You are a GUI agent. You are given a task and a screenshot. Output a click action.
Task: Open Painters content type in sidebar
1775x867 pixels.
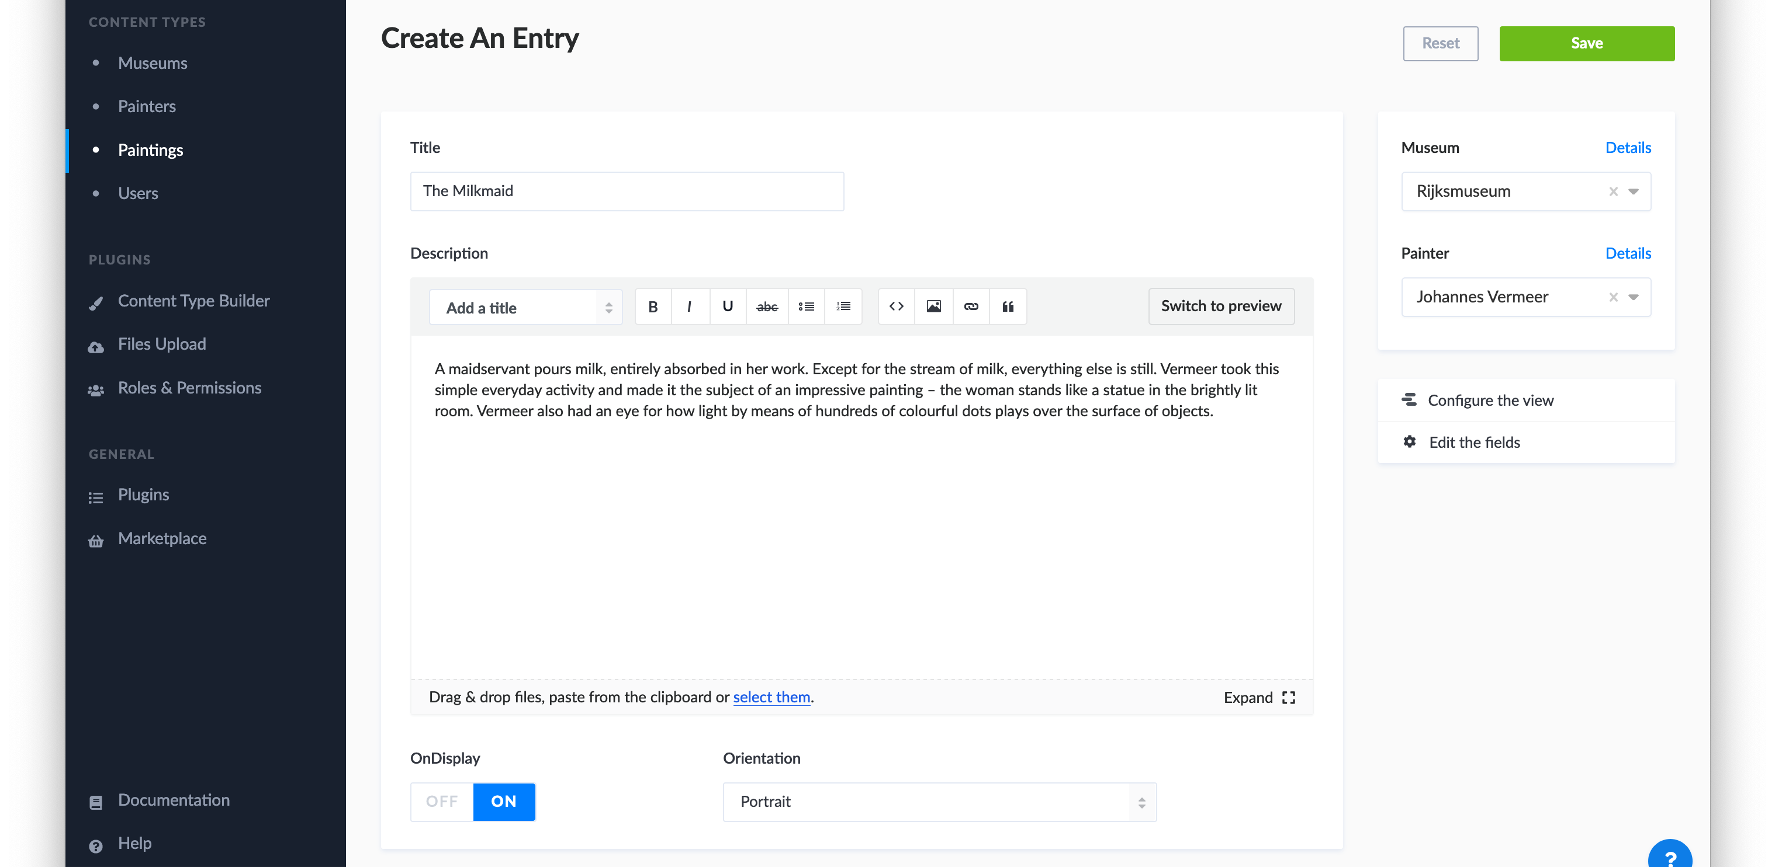tap(147, 107)
